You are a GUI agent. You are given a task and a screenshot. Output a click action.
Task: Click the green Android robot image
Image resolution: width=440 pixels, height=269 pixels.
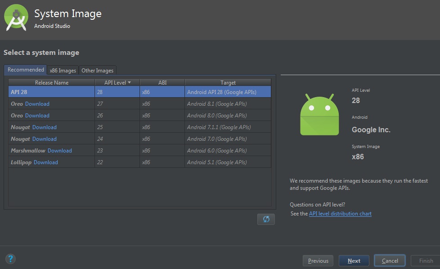click(x=319, y=115)
